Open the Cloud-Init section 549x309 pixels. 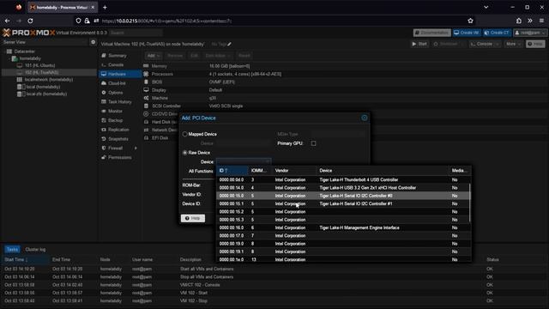tap(120, 83)
